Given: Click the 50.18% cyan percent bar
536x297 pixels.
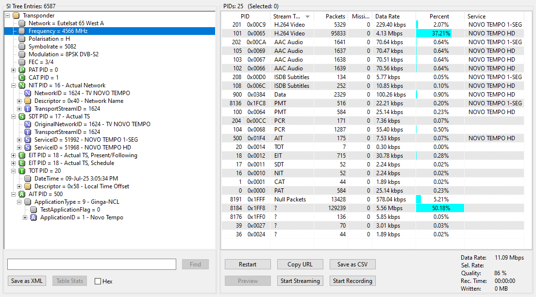Looking at the screenshot, I should coord(440,208).
